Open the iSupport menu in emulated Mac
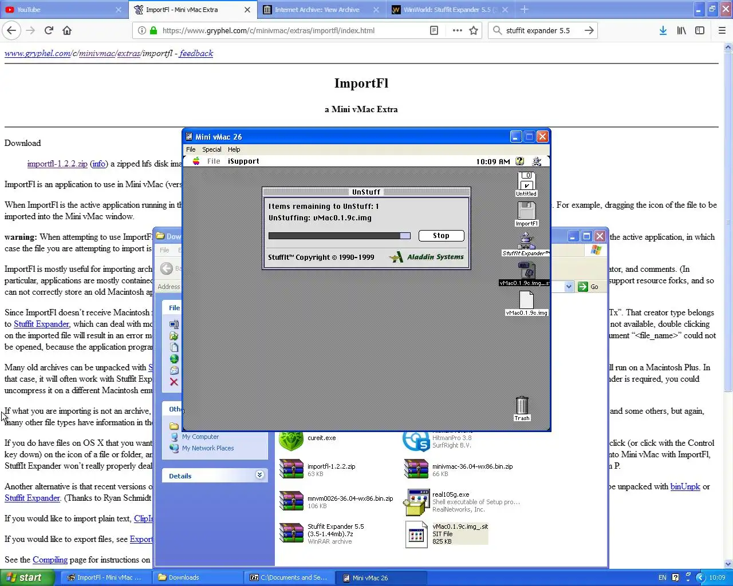 [243, 161]
